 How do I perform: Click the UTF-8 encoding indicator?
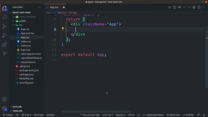pyautogui.click(x=131, y=115)
